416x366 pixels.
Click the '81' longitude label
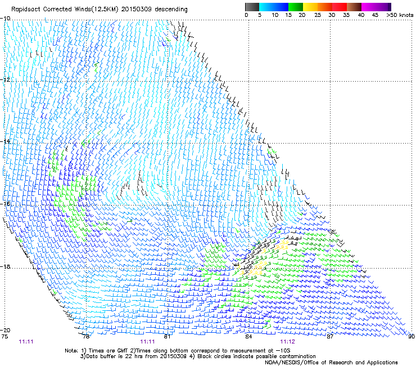click(x=167, y=336)
